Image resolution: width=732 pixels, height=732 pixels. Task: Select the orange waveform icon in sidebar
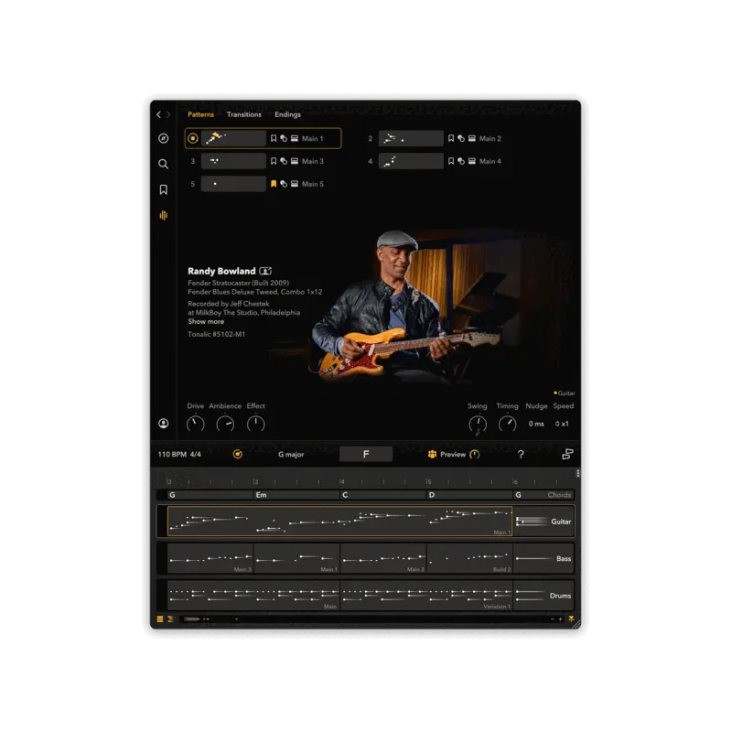(164, 215)
